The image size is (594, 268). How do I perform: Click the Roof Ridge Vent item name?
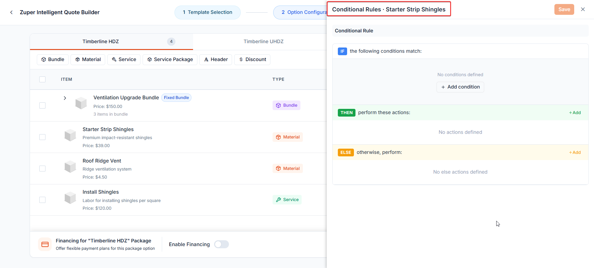(x=102, y=161)
